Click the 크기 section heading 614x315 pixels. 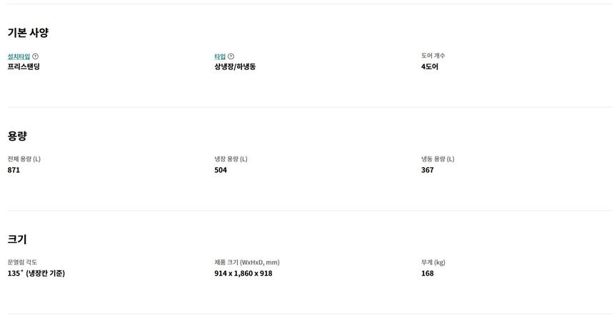17,239
